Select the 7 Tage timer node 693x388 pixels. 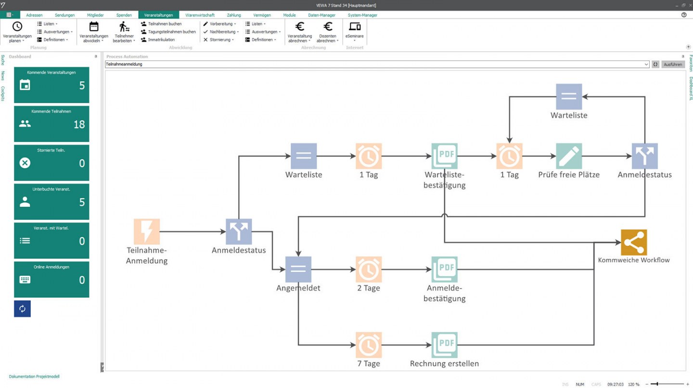pyautogui.click(x=369, y=345)
